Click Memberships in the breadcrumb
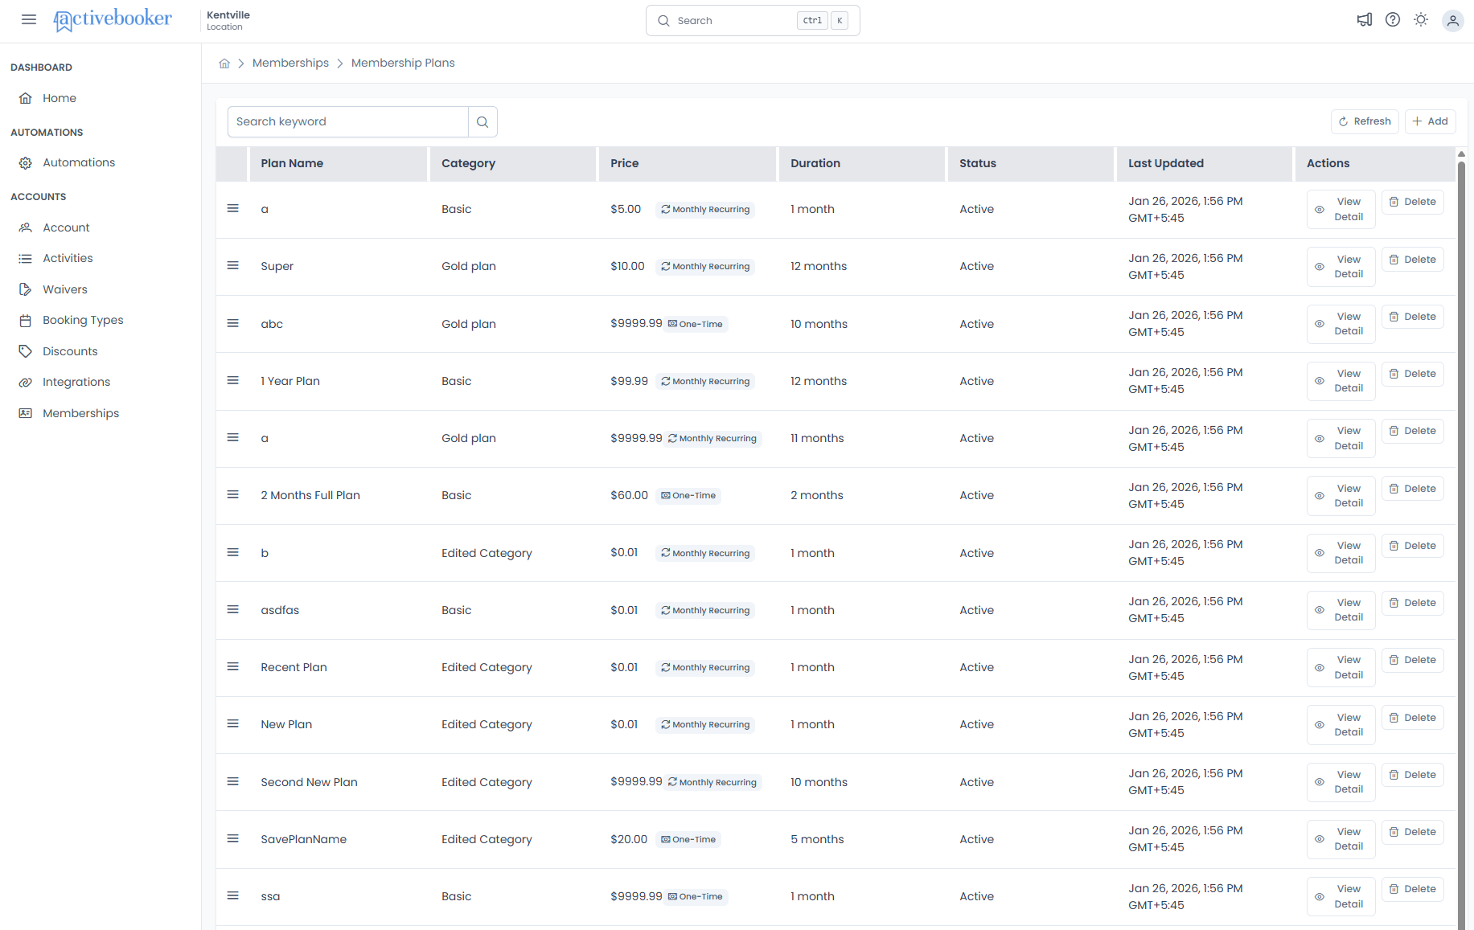Viewport: 1474px width, 930px height. tap(290, 63)
